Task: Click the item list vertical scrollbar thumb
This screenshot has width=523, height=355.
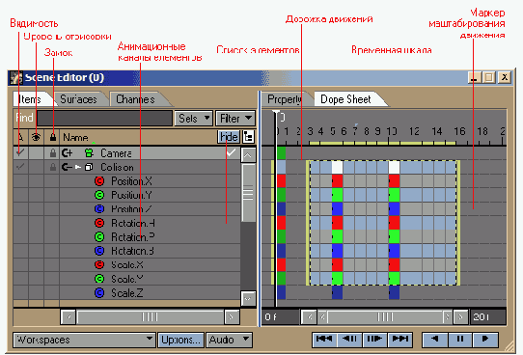Action: [x=248, y=193]
